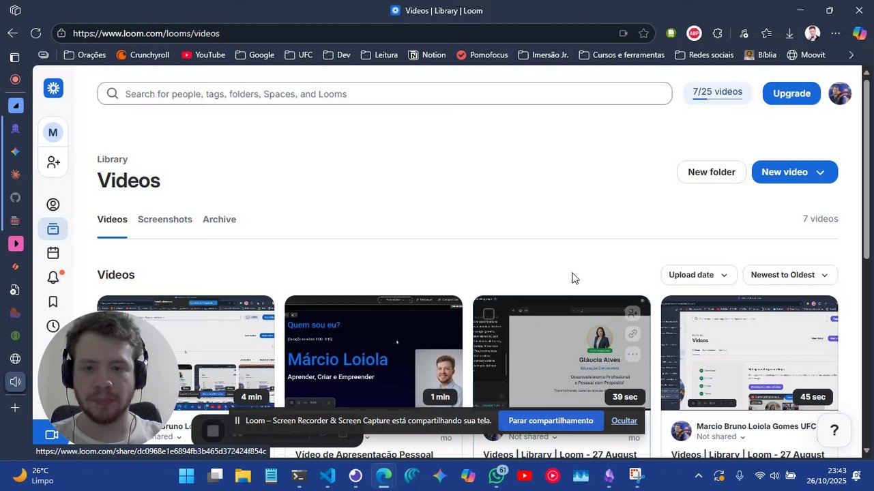Open the browser favorites list icon
This screenshot has height=491, width=874.
[x=766, y=33]
